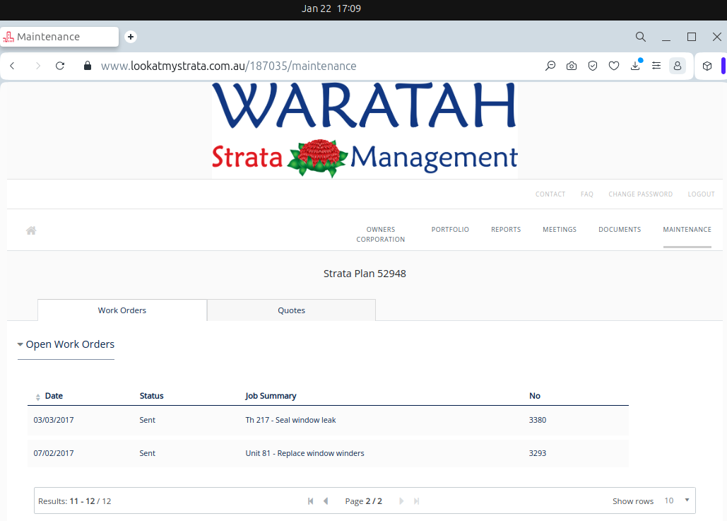Click the No column header
The image size is (727, 521).
pos(535,396)
